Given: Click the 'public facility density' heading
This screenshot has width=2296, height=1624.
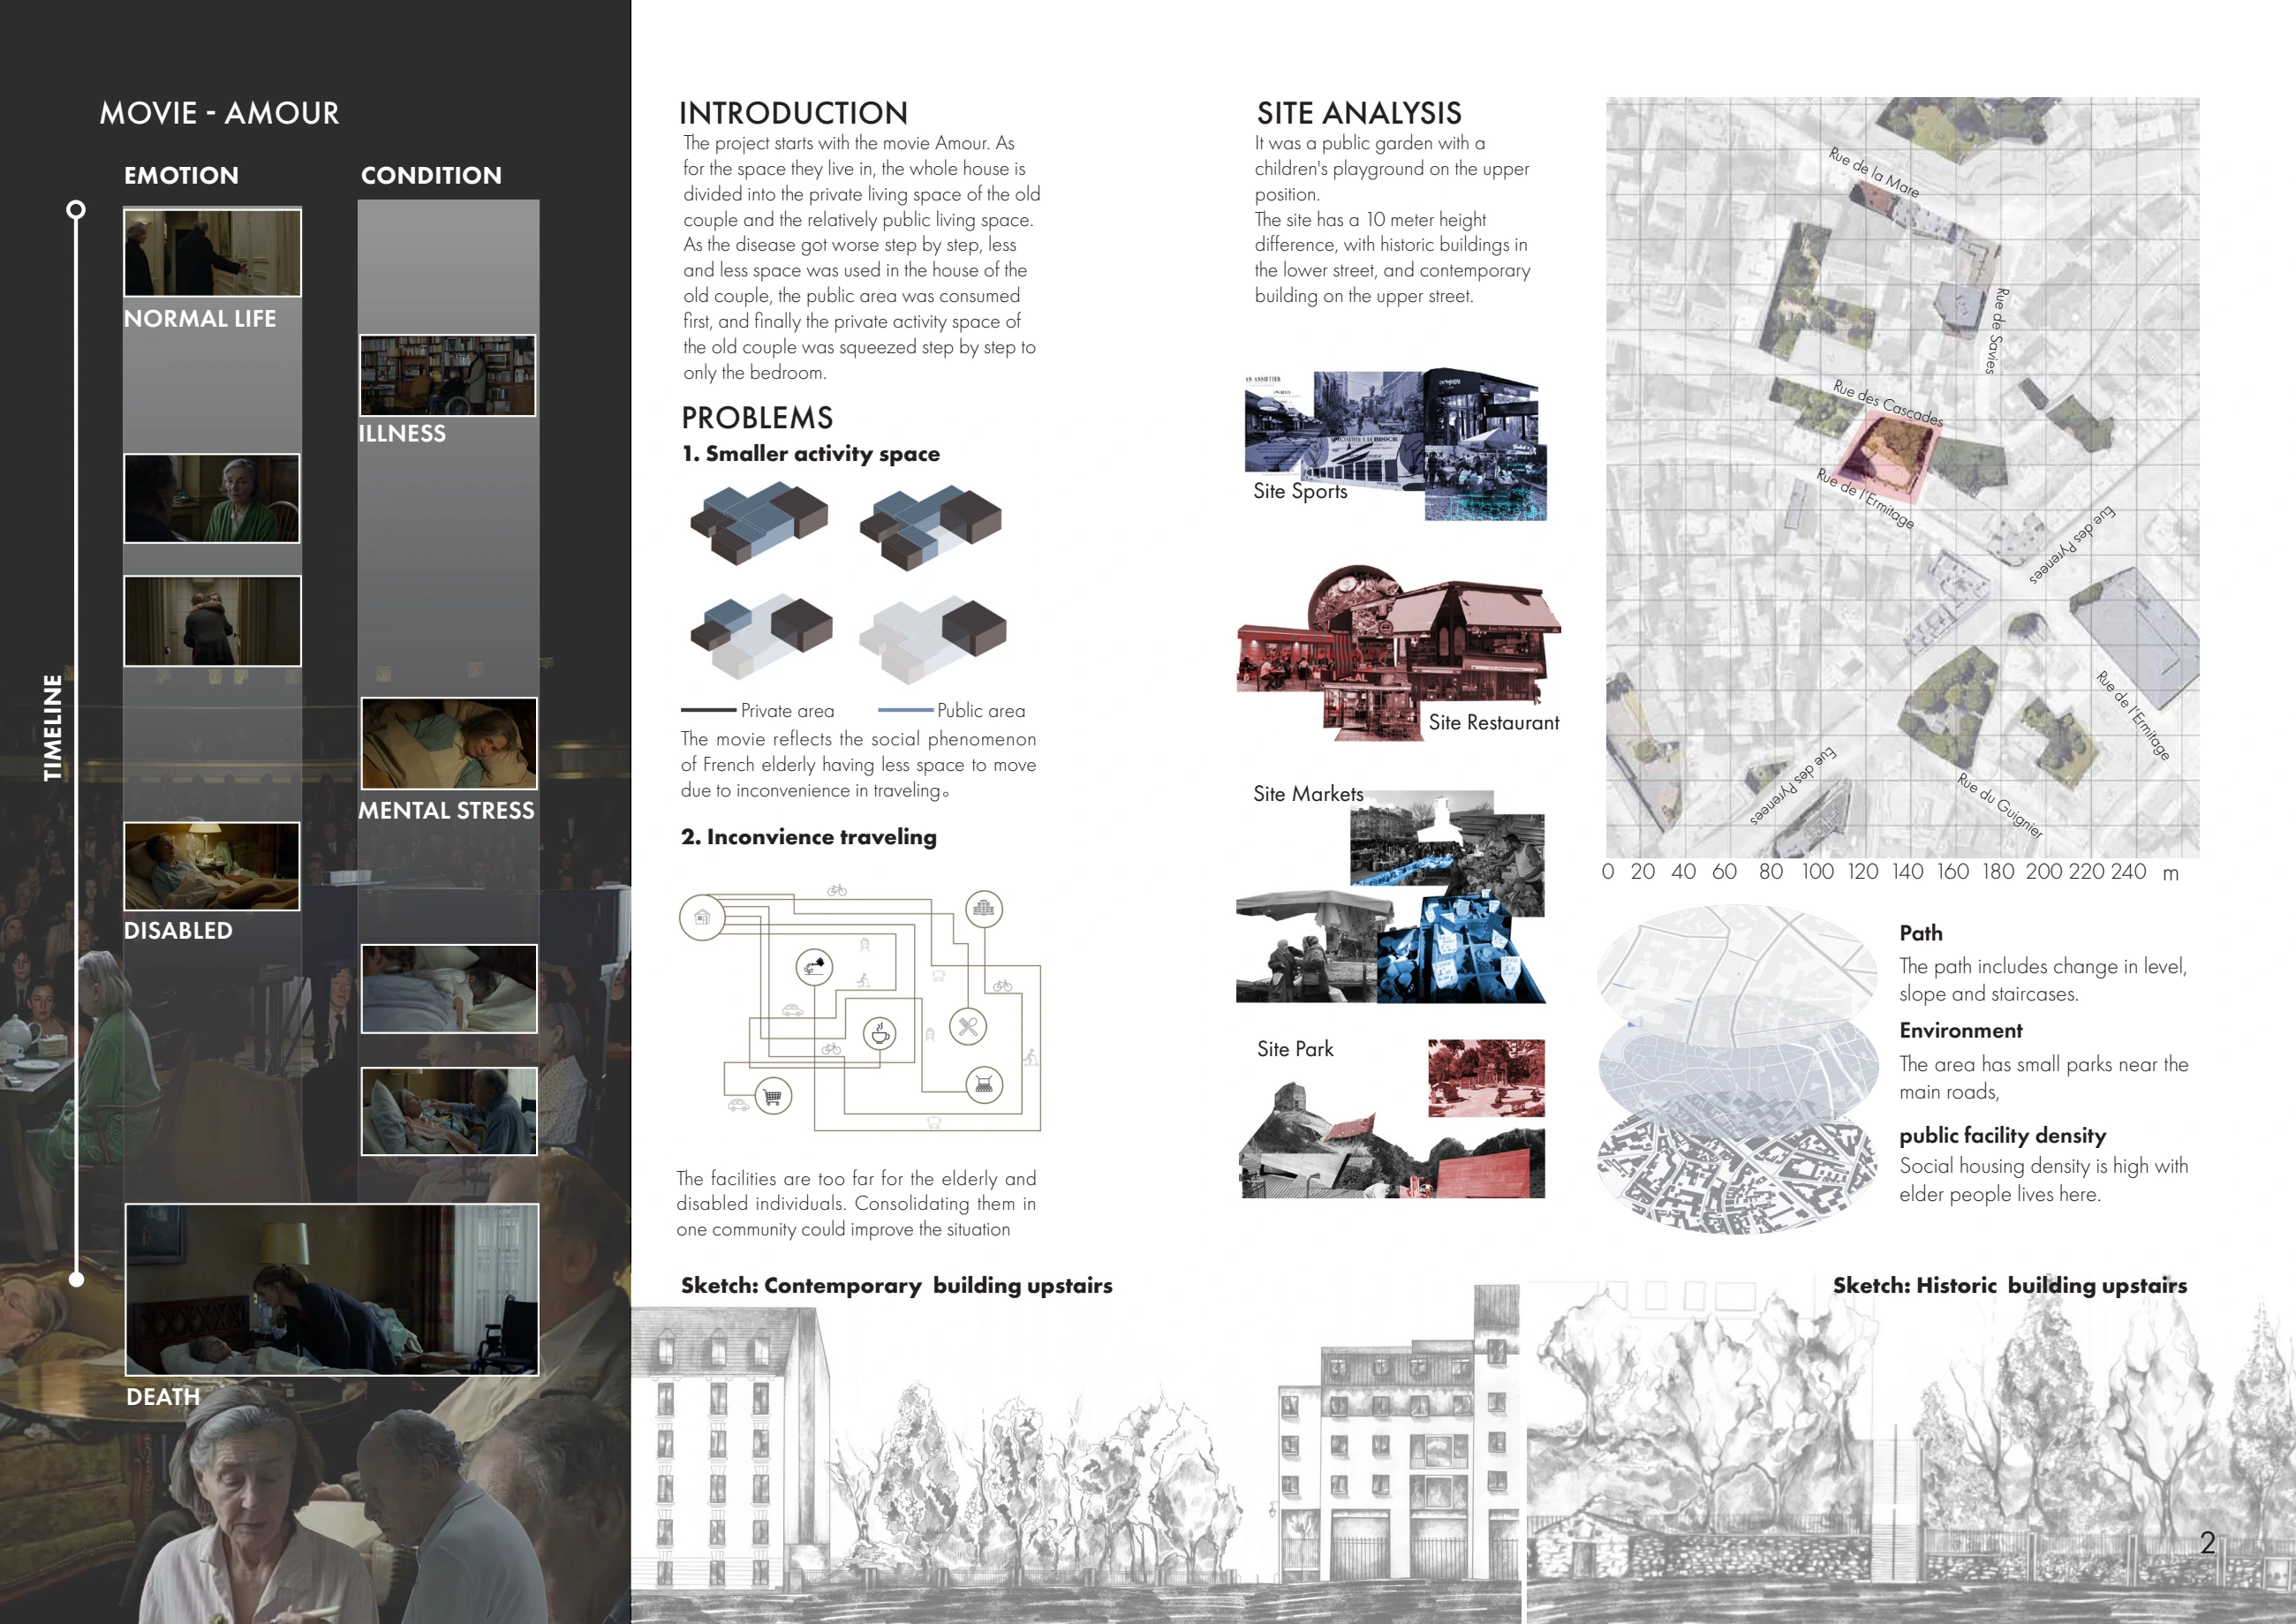Looking at the screenshot, I should (x=2002, y=1135).
